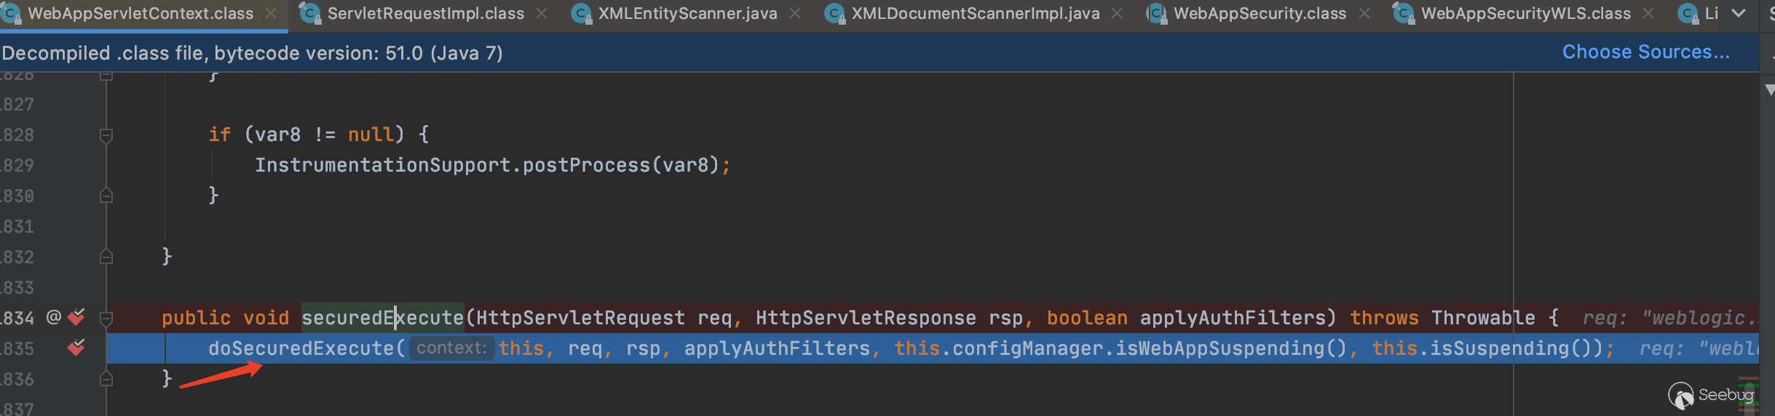
Task: Click the securedExecute method name
Action: (x=382, y=318)
